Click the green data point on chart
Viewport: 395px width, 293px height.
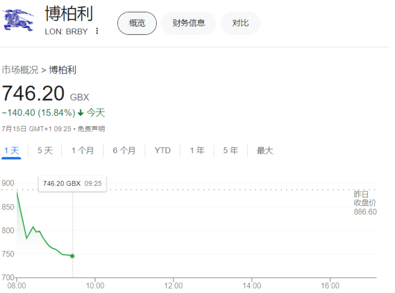point(72,256)
